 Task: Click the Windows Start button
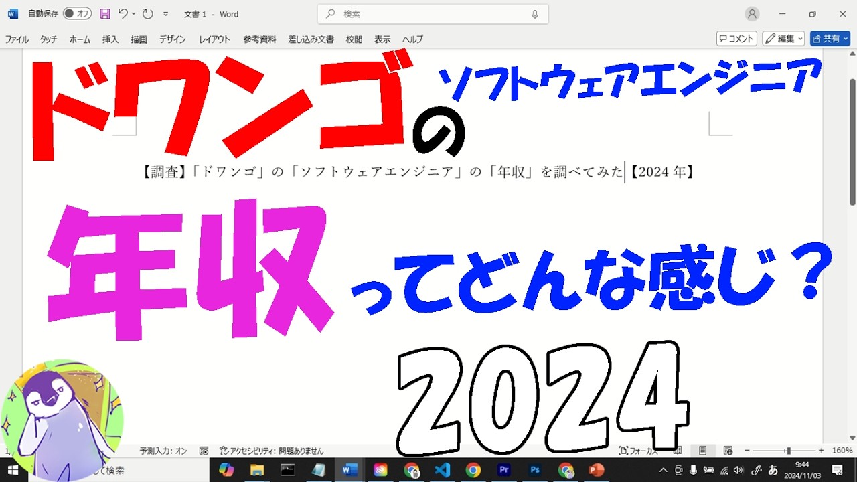[13, 470]
